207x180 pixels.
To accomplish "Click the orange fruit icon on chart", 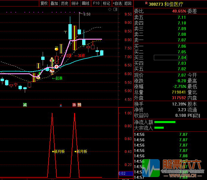I will click(x=56, y=48).
